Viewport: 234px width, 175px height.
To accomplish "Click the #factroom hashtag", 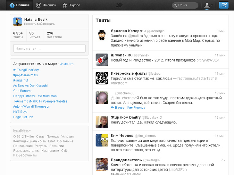I will click(119, 83).
